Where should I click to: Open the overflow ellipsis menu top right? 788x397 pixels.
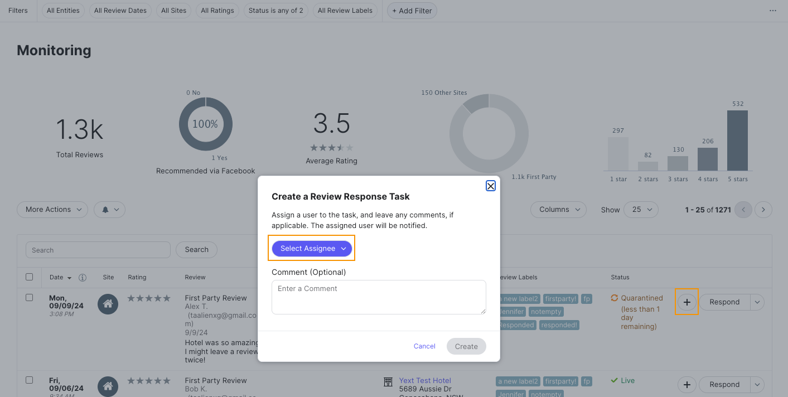773,10
